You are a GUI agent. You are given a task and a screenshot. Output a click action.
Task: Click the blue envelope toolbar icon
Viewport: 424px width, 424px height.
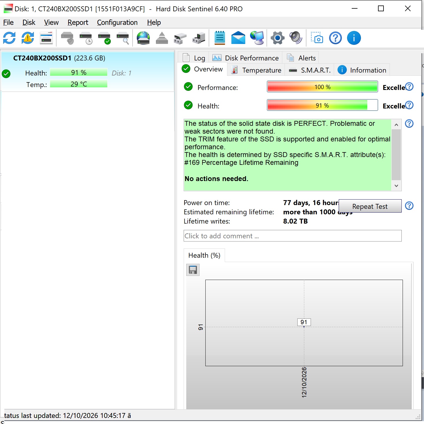coord(238,38)
